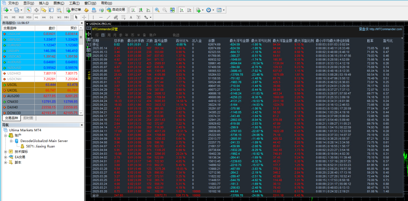
Task: Expand the EA交易 tree node
Action: tap(6, 157)
